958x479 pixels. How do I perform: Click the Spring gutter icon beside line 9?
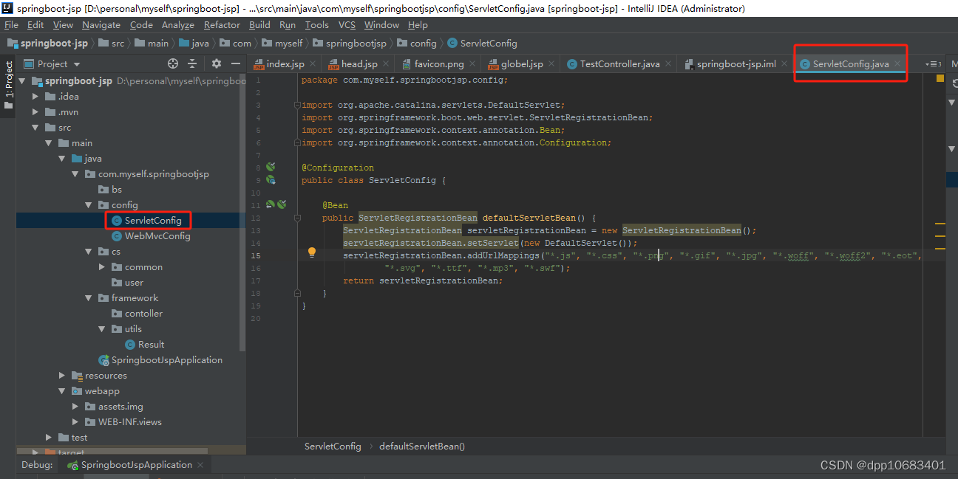tap(271, 179)
